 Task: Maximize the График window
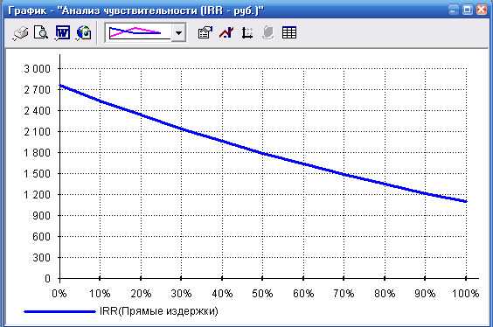pyautogui.click(x=468, y=10)
